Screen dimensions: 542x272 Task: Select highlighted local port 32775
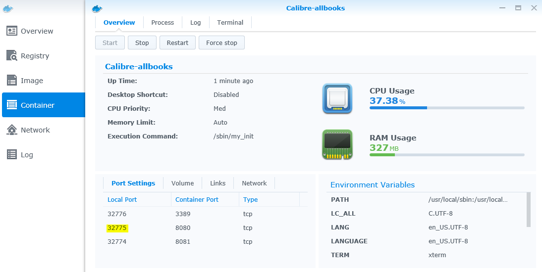point(117,228)
